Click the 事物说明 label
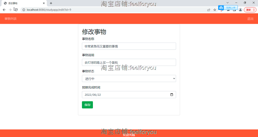The height and width of the screenshot is (137, 258). tap(88, 55)
